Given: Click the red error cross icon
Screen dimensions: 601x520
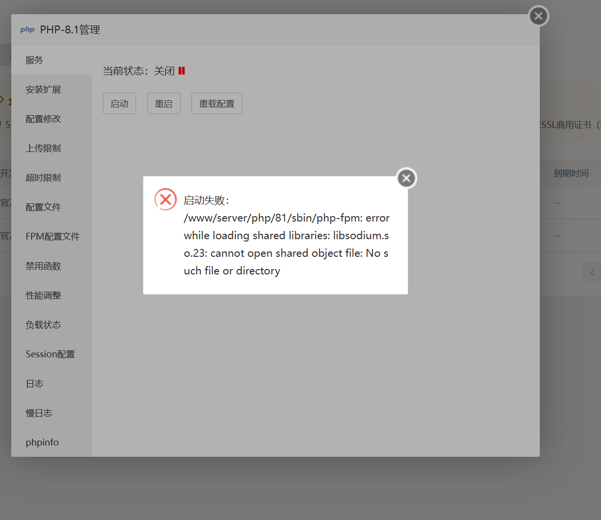Looking at the screenshot, I should click(165, 199).
